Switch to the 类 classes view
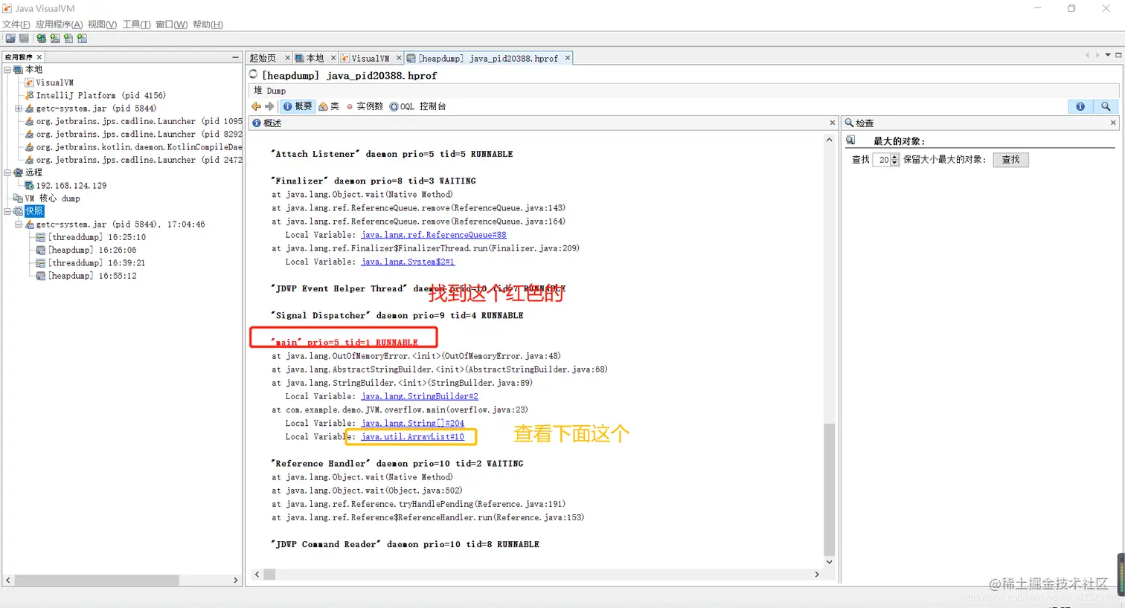1125x608 pixels. [329, 106]
